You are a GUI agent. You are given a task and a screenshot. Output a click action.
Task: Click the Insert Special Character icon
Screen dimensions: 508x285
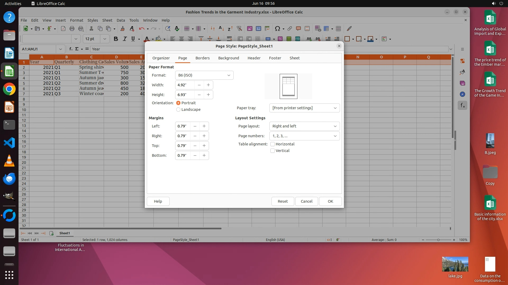tap(277, 28)
